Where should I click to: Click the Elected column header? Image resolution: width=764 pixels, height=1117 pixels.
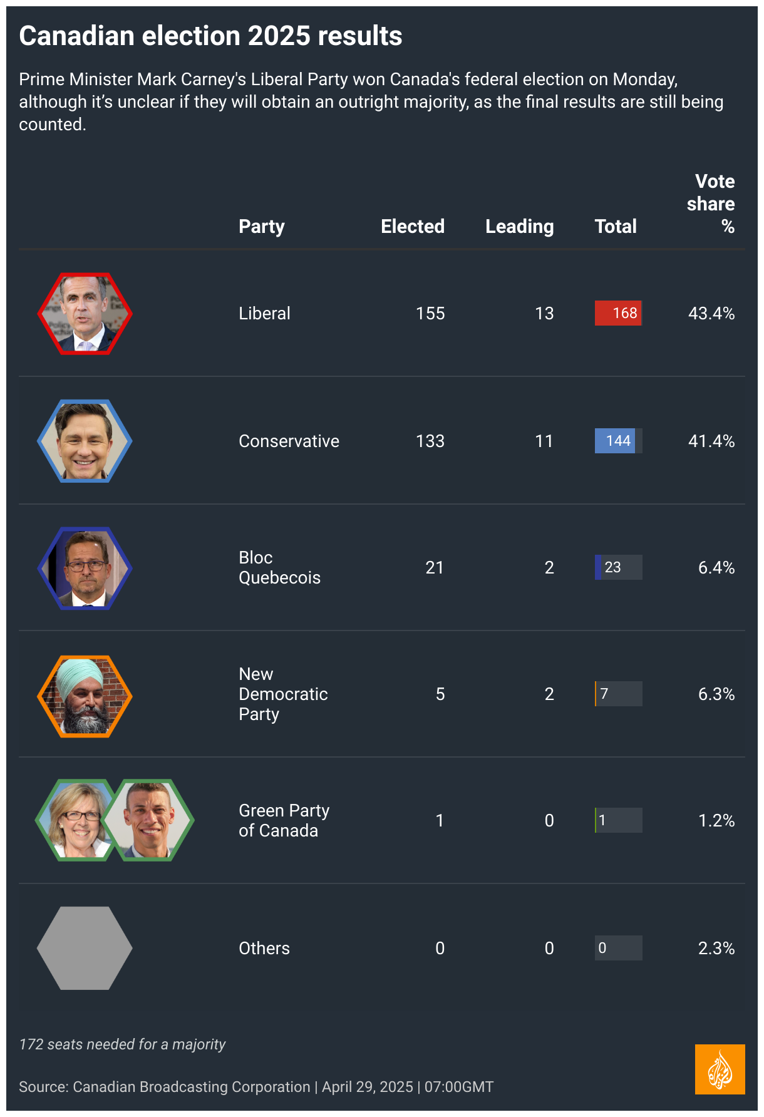(413, 226)
